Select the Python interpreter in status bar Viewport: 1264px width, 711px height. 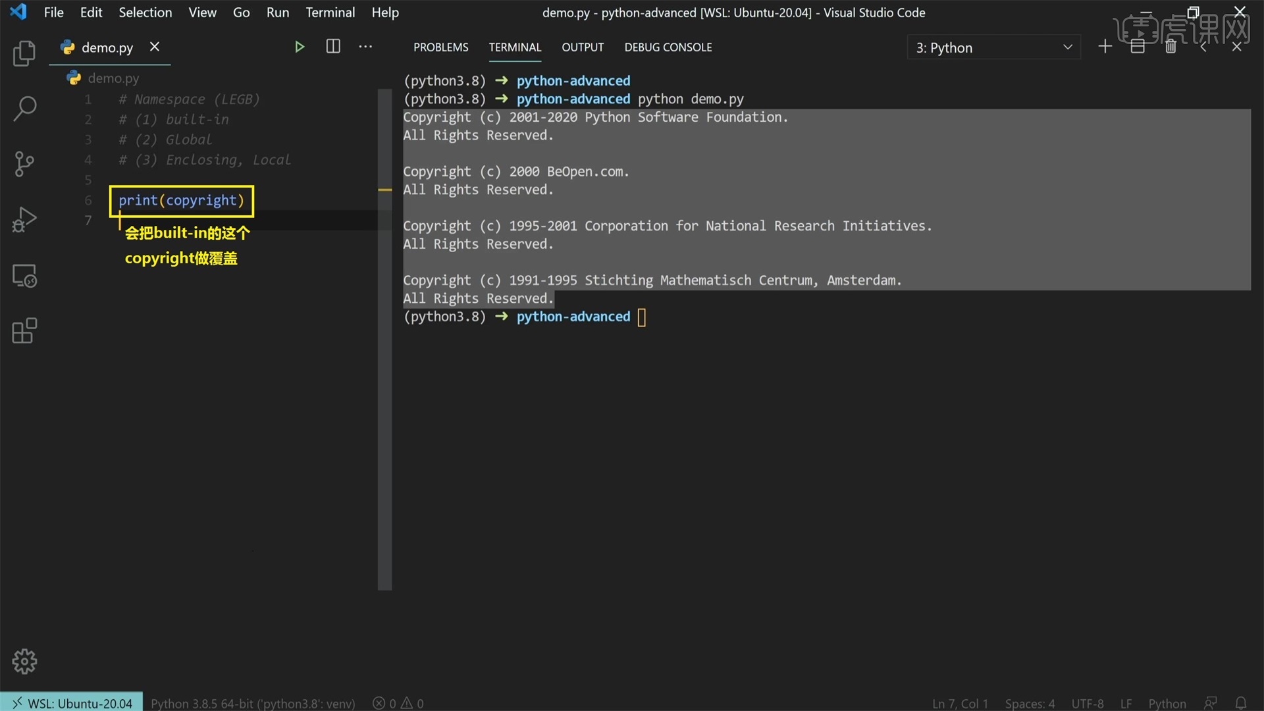(x=252, y=702)
